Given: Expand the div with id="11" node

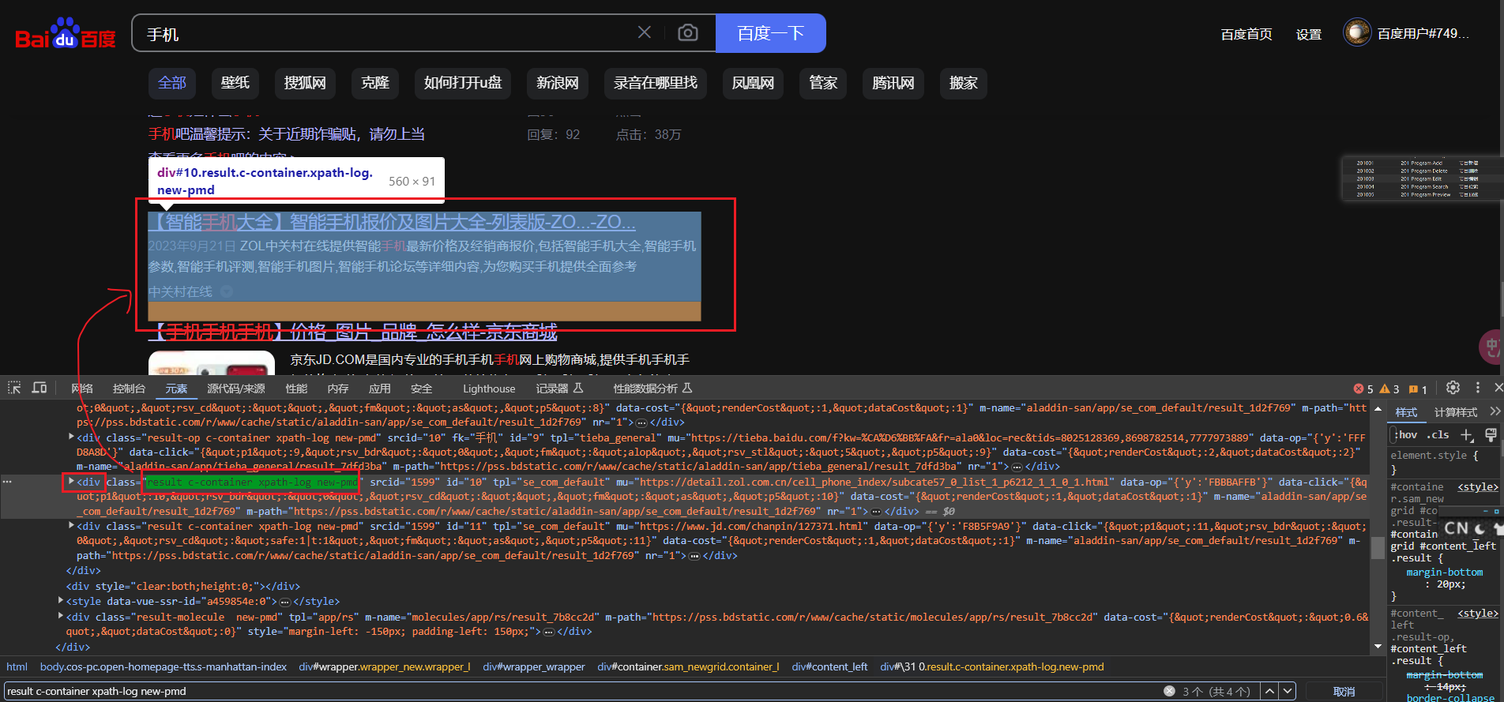Looking at the screenshot, I should (x=72, y=526).
